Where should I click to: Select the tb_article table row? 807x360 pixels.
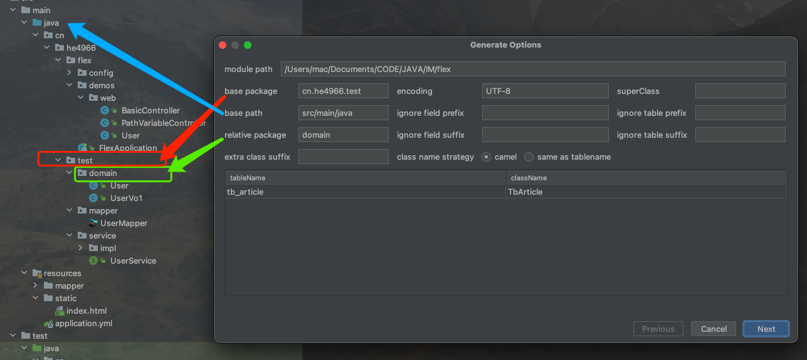[505, 192]
